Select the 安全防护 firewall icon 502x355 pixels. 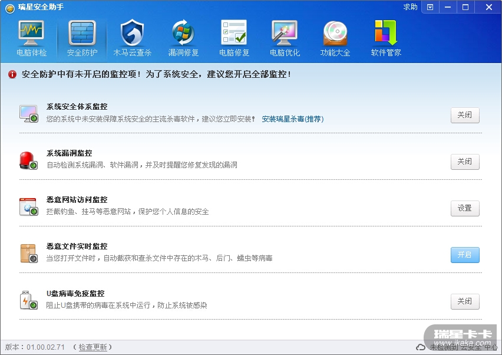coord(82,34)
